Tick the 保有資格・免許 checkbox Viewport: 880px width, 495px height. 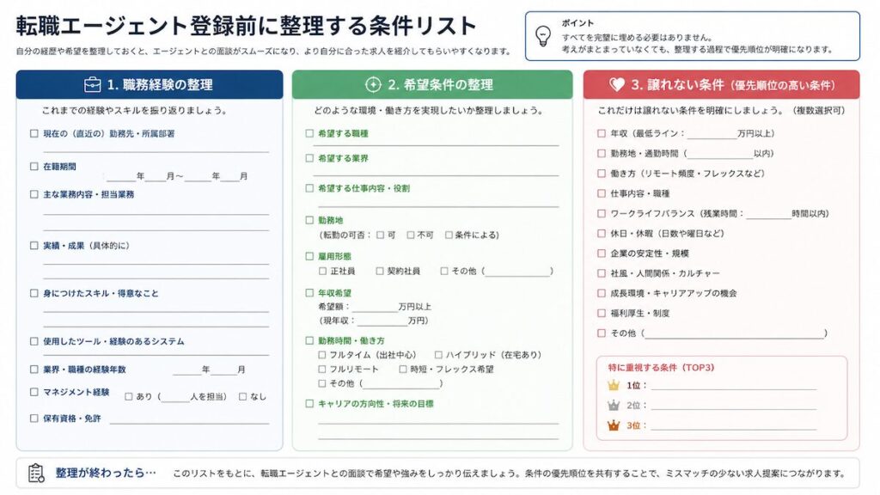click(x=34, y=419)
